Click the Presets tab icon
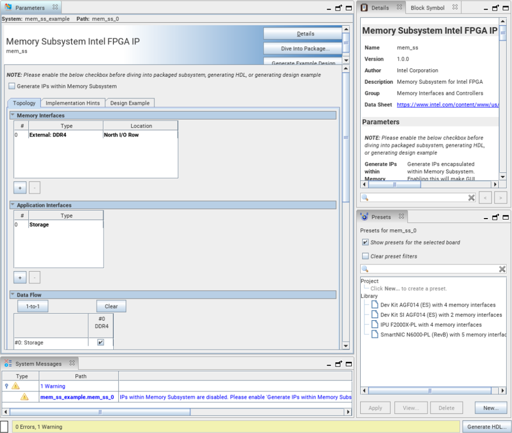 click(364, 216)
